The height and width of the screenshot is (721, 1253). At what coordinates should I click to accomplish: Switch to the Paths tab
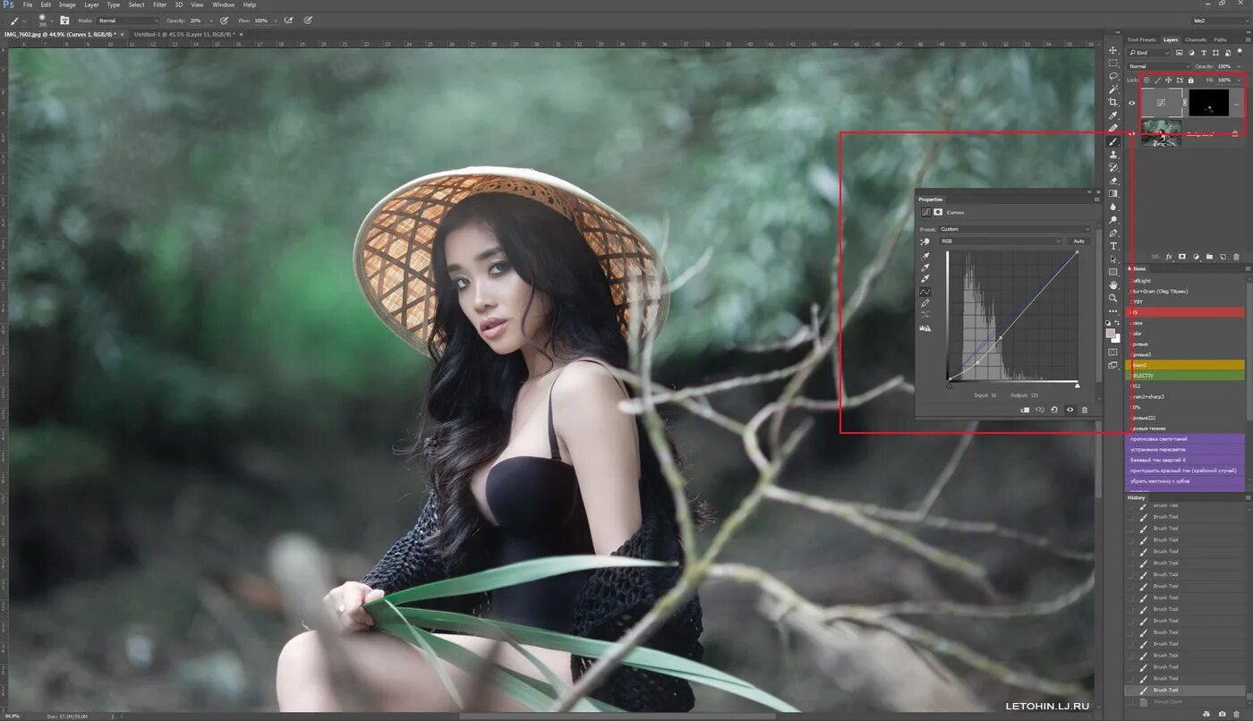tap(1220, 39)
